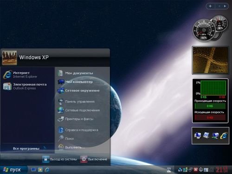Click network computers icon in launcher gadget
Viewport: 232px width, 174px height.
(215, 135)
